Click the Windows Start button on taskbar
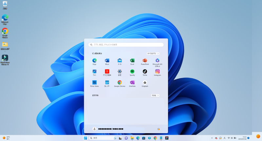 [x=85, y=138]
